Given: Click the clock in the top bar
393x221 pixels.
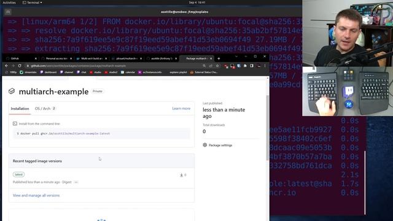Looking at the screenshot, I should point(197,2).
